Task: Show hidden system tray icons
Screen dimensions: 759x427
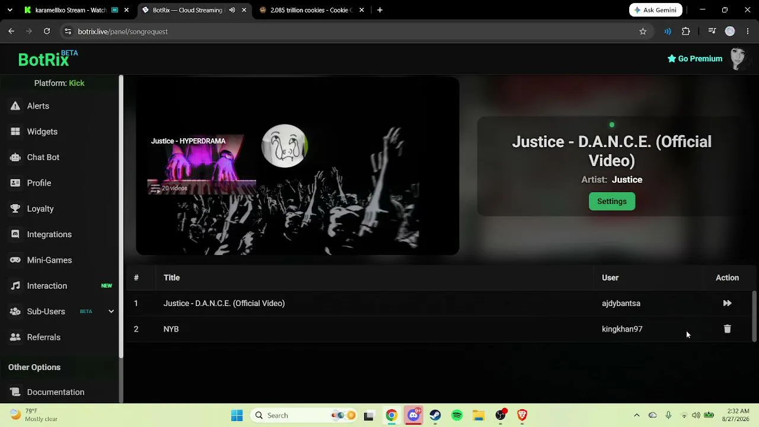Action: pyautogui.click(x=637, y=415)
